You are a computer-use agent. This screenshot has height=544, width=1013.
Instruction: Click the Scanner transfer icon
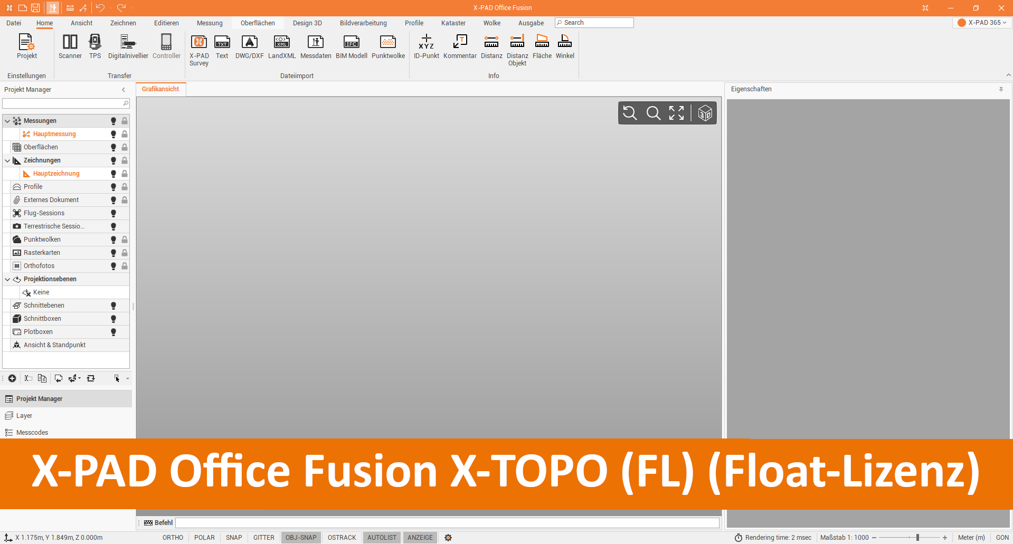coord(70,46)
